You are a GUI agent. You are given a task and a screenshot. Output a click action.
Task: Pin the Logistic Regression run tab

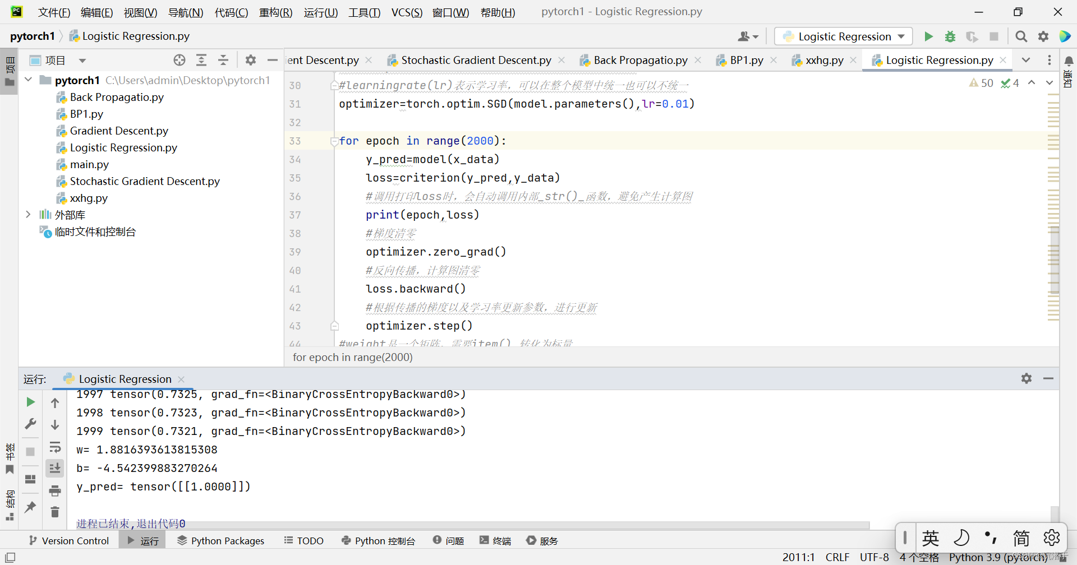click(30, 507)
